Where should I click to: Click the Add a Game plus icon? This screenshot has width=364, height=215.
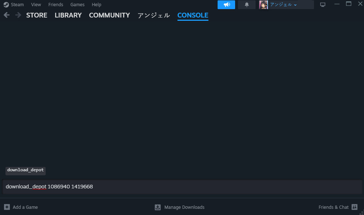click(x=7, y=207)
